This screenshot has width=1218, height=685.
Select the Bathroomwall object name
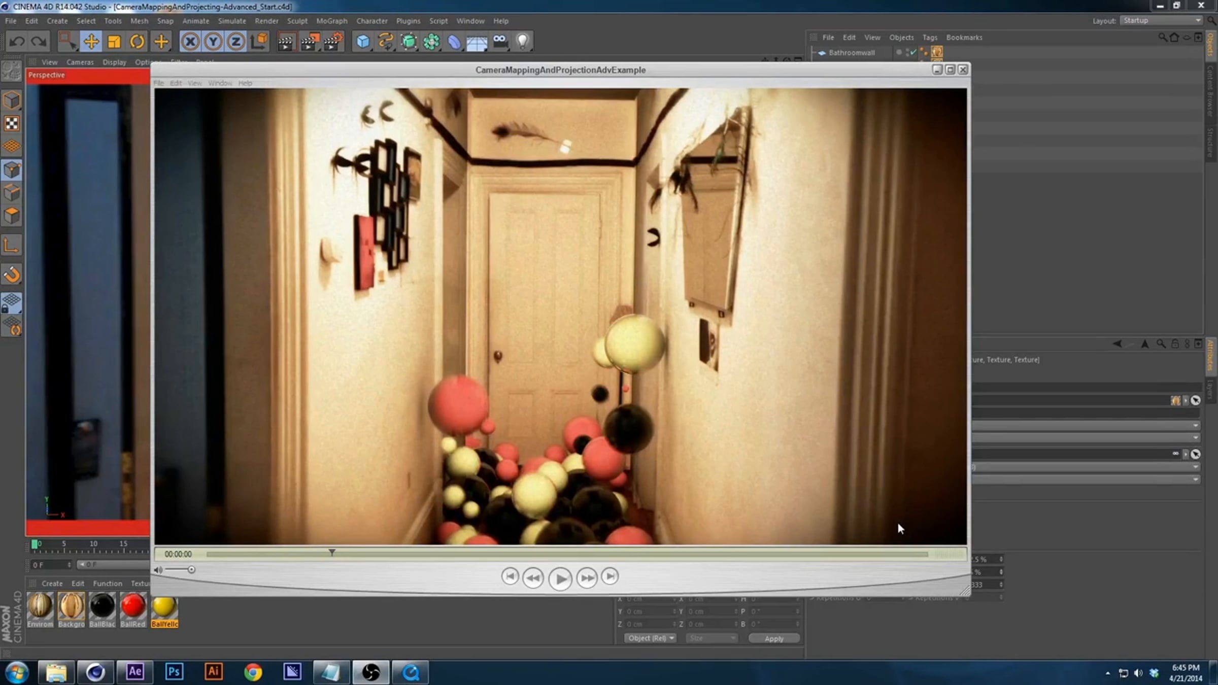(x=852, y=53)
